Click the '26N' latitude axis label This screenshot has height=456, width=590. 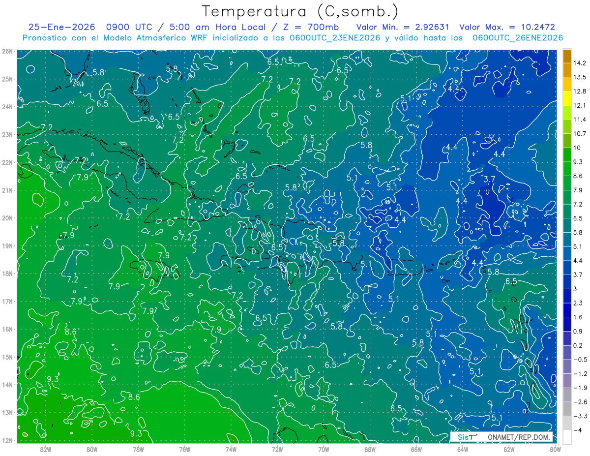7,51
